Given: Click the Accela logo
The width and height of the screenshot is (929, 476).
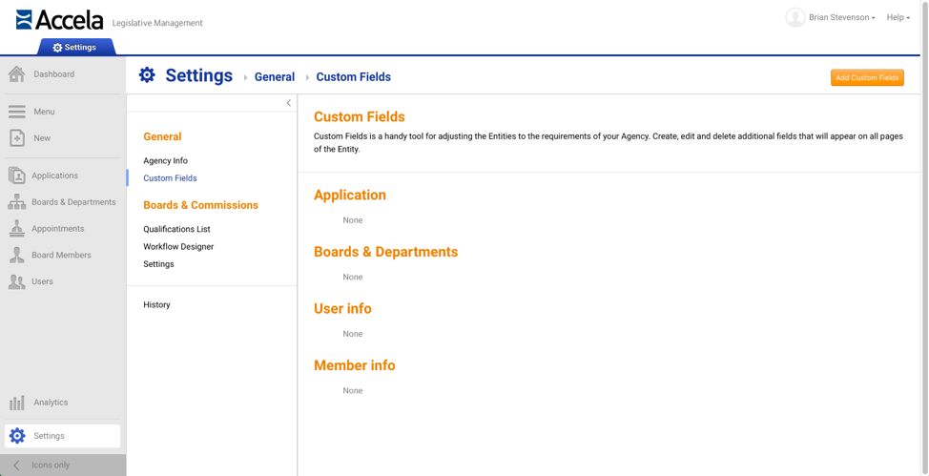Looking at the screenshot, I should [59, 20].
